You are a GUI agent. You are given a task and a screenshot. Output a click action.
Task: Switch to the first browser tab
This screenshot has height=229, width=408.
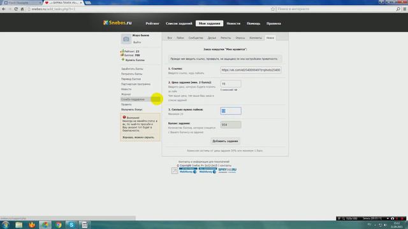click(22, 3)
